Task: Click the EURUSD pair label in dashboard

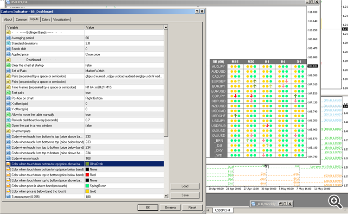Action: coord(219,91)
